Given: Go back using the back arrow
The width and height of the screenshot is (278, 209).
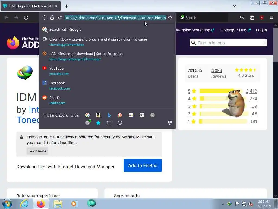Looking at the screenshot, I should pos(7,18).
